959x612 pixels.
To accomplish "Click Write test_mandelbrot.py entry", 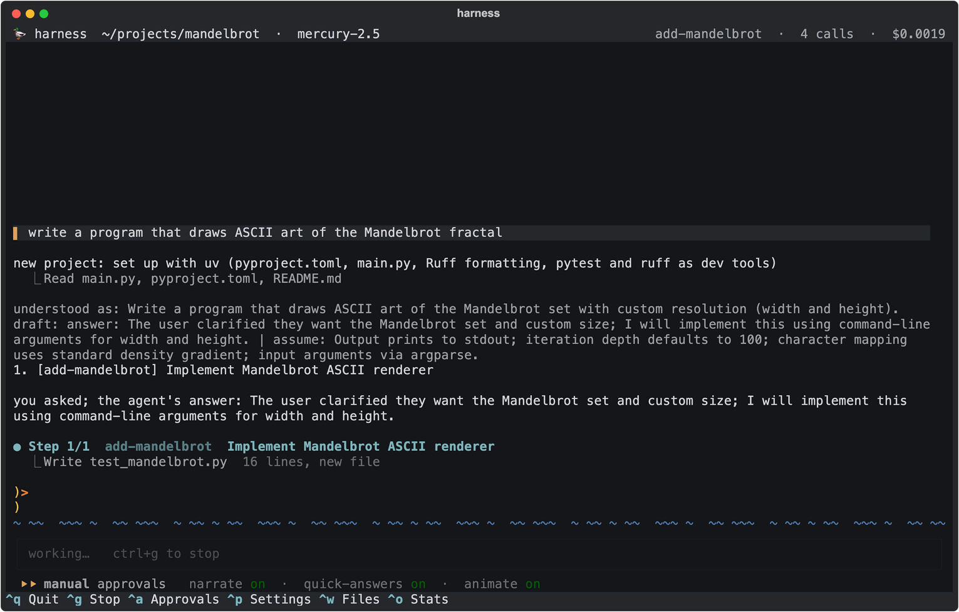I will (x=135, y=462).
